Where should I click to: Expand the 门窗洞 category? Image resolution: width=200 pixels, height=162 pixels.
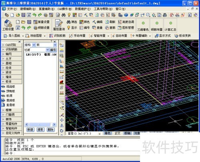pyautogui.click(x=12, y=115)
